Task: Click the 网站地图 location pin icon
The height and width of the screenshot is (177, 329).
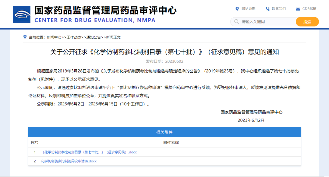Action: tap(237, 9)
